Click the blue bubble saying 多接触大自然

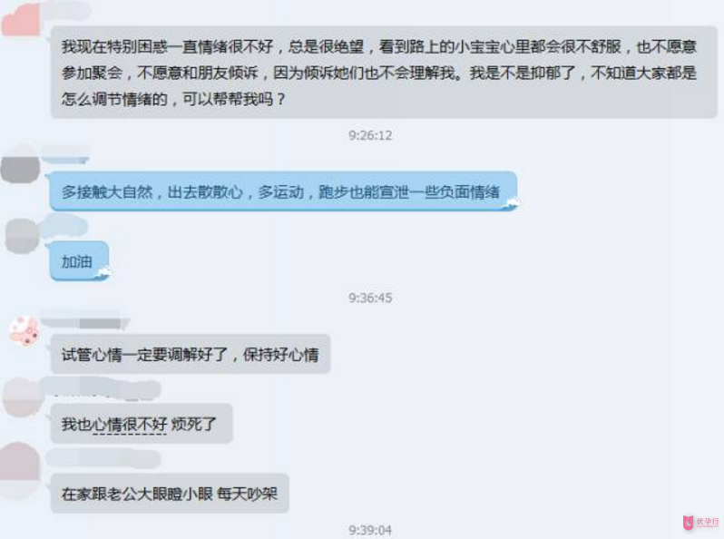[x=283, y=191]
